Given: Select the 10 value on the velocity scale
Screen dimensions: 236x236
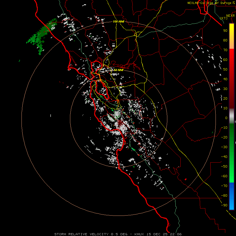Looking at the screenshot, I should pyautogui.click(x=225, y=108).
